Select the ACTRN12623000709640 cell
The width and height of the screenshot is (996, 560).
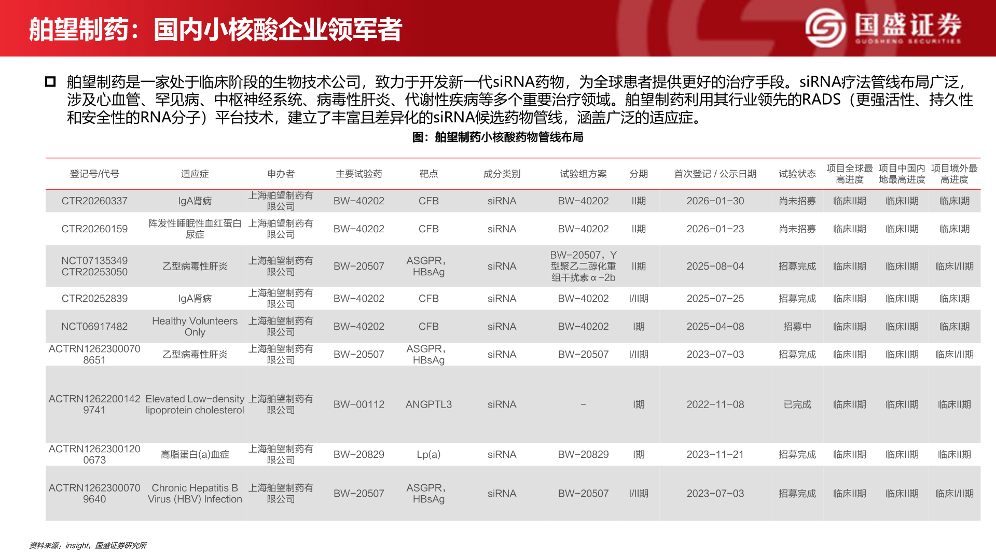click(x=94, y=493)
